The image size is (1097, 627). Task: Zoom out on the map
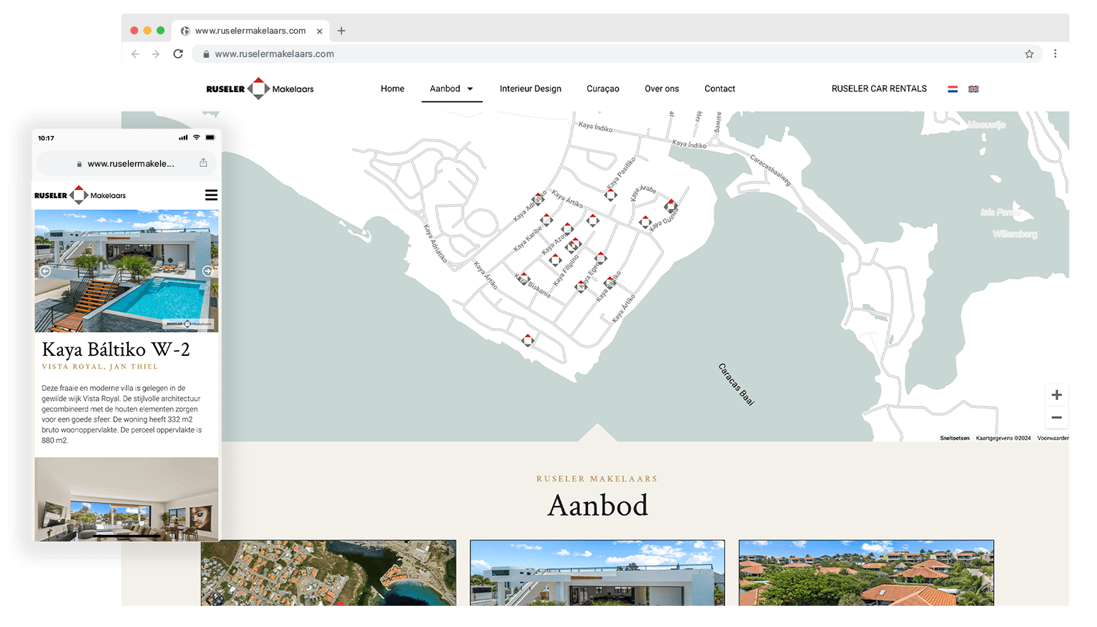click(x=1056, y=418)
